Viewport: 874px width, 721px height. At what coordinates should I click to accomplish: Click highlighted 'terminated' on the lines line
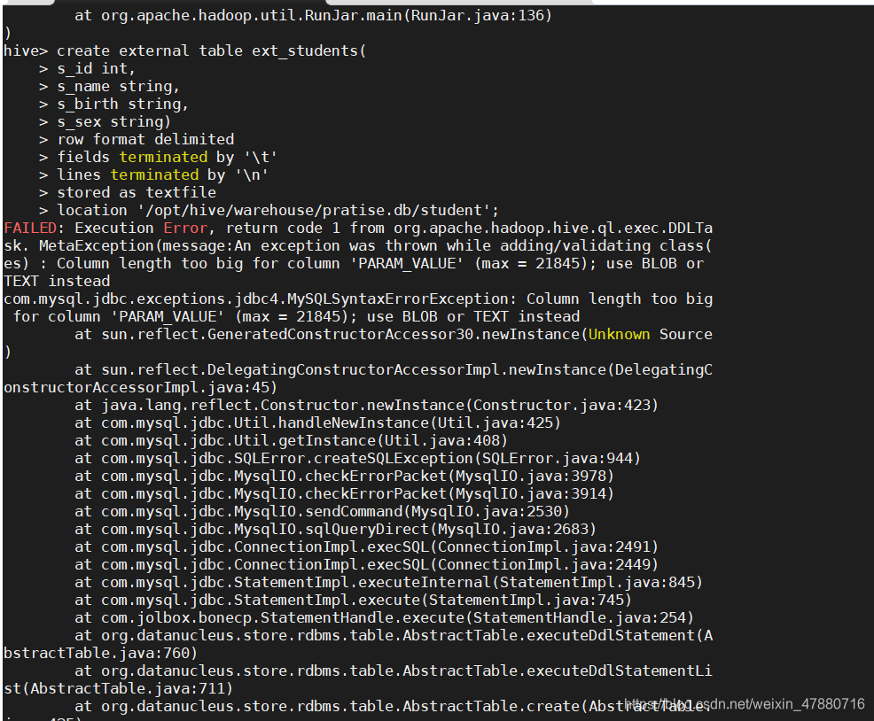click(x=154, y=175)
